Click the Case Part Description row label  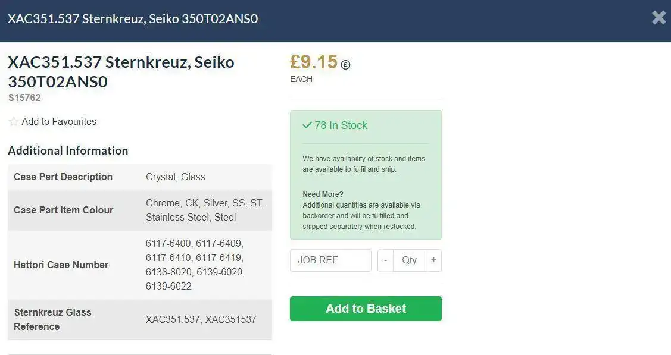tap(63, 177)
